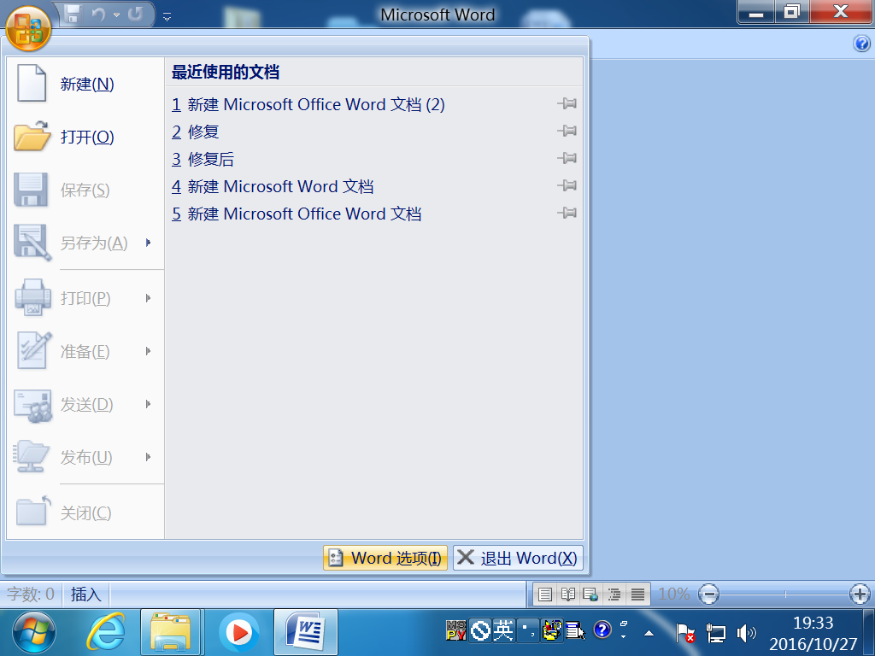Open the Customize Quick Access Toolbar dropdown

(167, 17)
